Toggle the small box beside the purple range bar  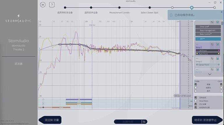pyautogui.click(x=43, y=99)
